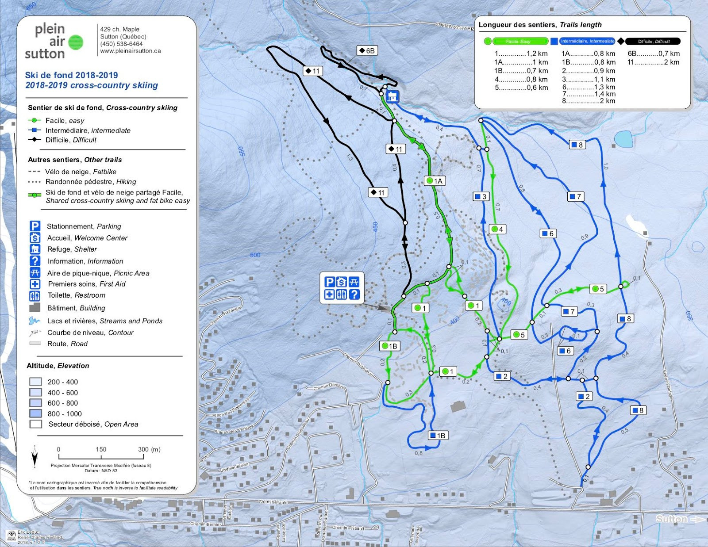708x547 pixels.
Task: Click the First Aid cross legend icon
Action: point(35,284)
